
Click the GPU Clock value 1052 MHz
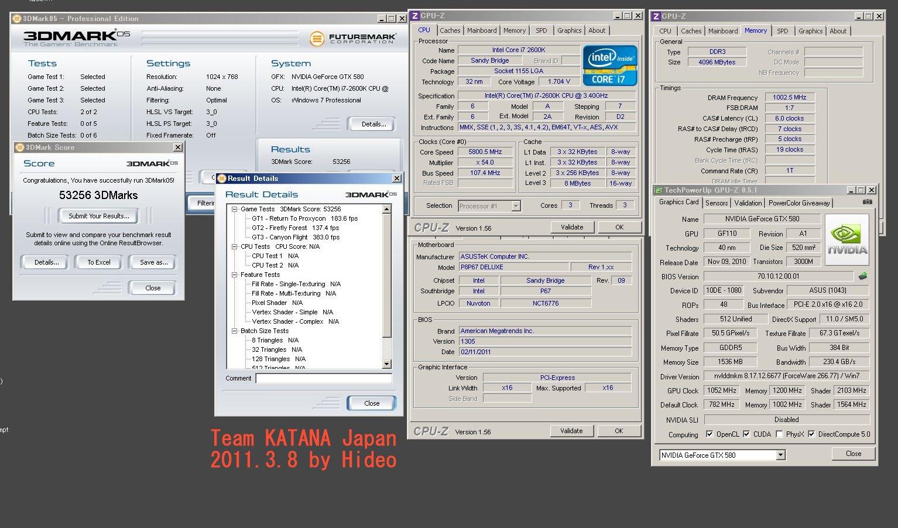click(x=721, y=390)
